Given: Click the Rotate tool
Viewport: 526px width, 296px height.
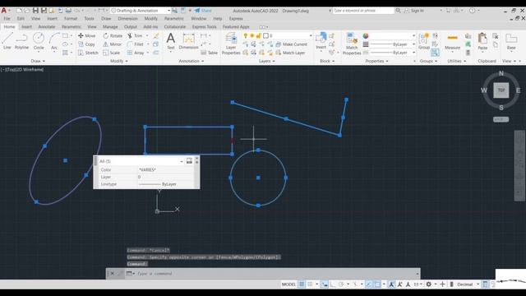Looking at the screenshot, I should point(113,35).
